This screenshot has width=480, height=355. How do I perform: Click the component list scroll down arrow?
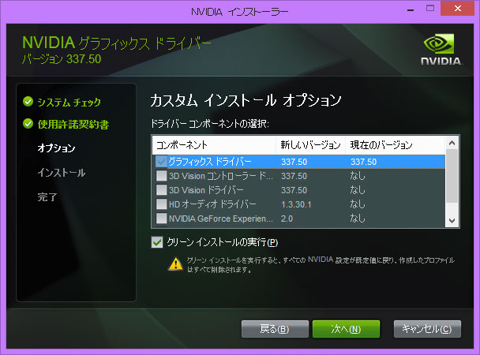click(x=452, y=220)
